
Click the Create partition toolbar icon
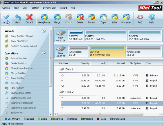coord(69,19)
